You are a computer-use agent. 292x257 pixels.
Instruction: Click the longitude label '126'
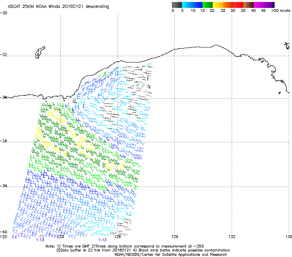(x=118, y=237)
